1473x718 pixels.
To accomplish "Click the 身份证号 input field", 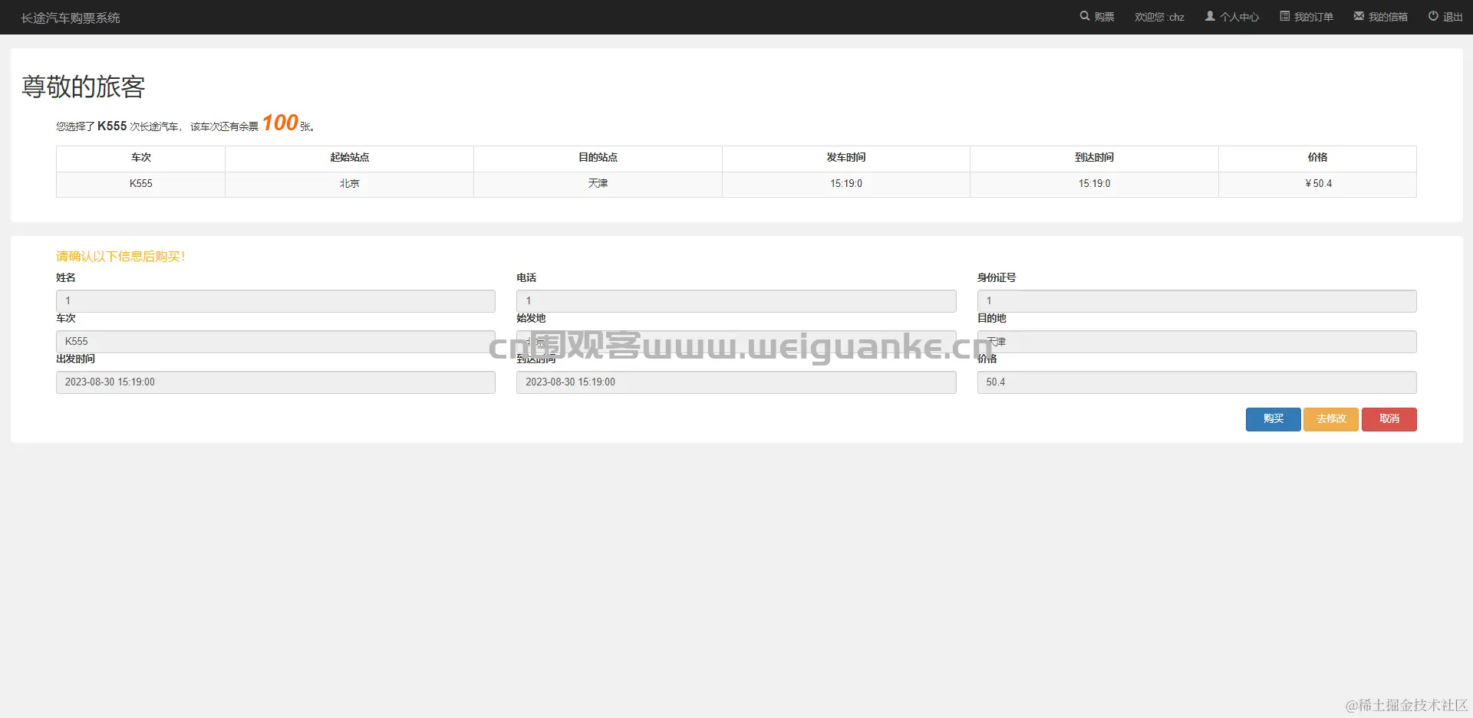I will click(1197, 301).
